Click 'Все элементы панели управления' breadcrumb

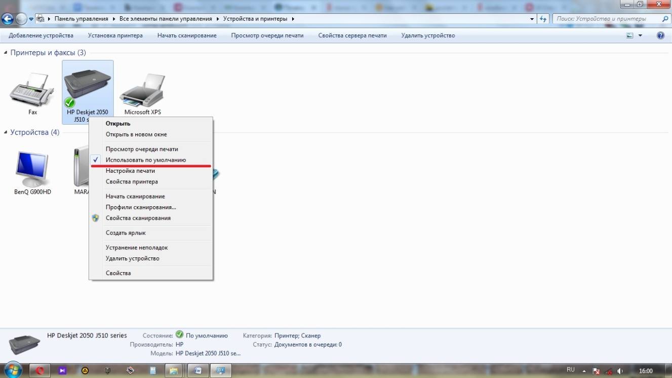coord(166,19)
